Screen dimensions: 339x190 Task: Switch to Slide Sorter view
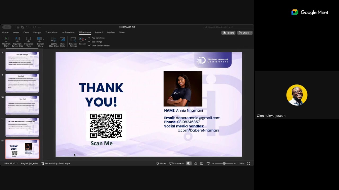(195, 163)
